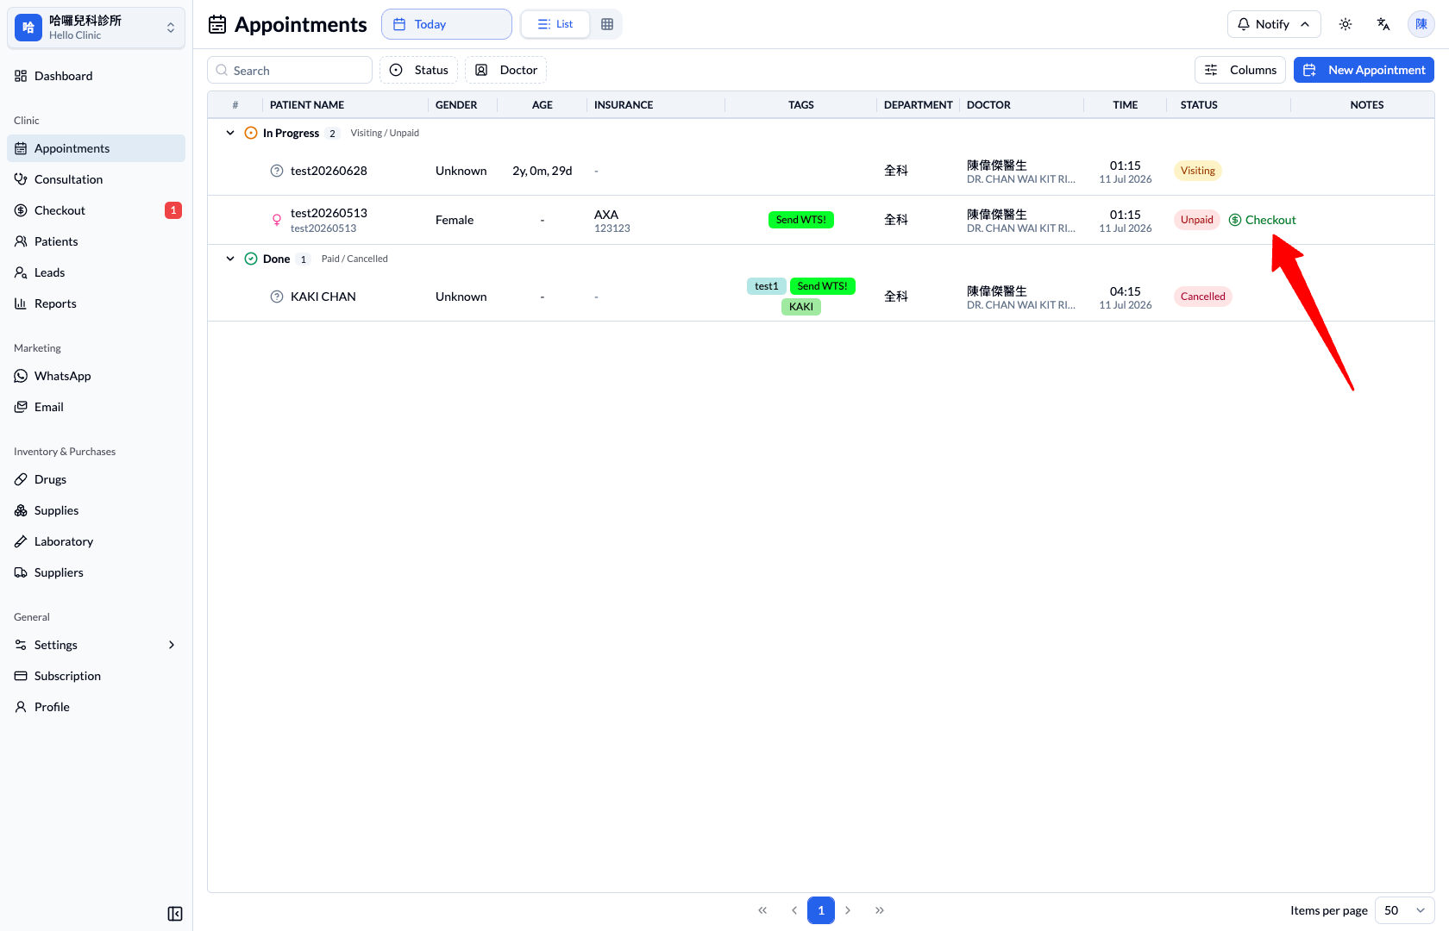This screenshot has width=1449, height=931.
Task: Collapse the Done group
Action: (230, 259)
